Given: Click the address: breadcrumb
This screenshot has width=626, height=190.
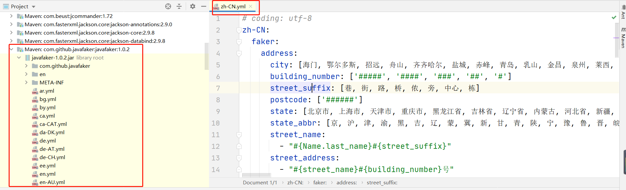Looking at the screenshot, I should point(347,183).
